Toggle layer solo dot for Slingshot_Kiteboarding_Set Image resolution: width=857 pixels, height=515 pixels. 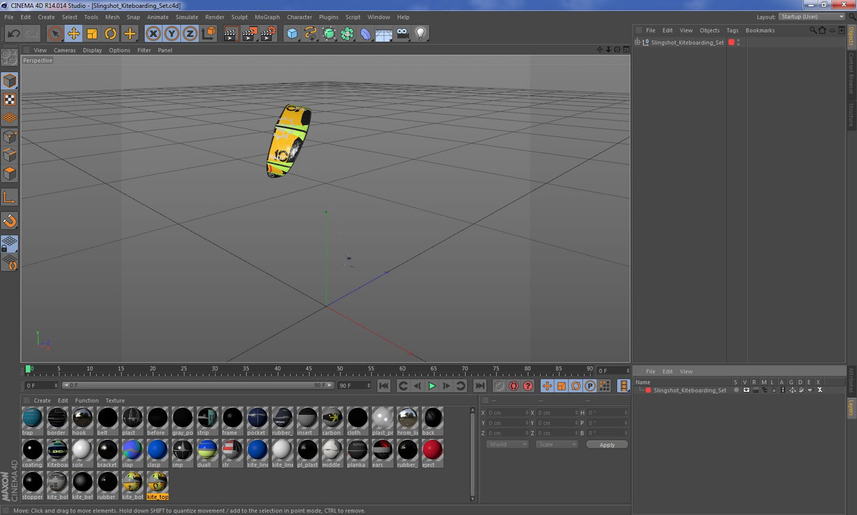point(736,390)
